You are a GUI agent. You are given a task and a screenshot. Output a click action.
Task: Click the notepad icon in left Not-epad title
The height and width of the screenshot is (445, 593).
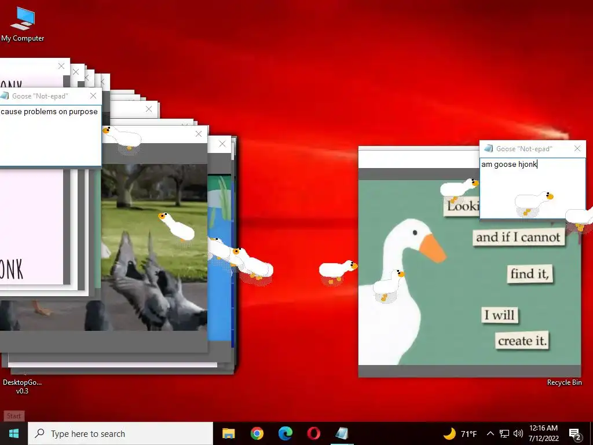pos(5,96)
